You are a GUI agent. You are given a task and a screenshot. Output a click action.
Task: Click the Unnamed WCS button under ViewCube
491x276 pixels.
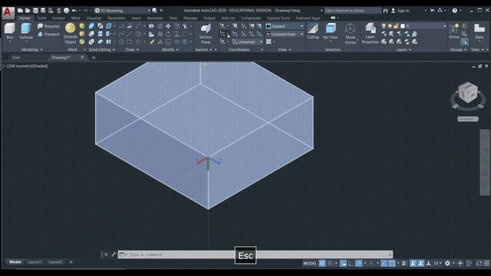(x=468, y=119)
